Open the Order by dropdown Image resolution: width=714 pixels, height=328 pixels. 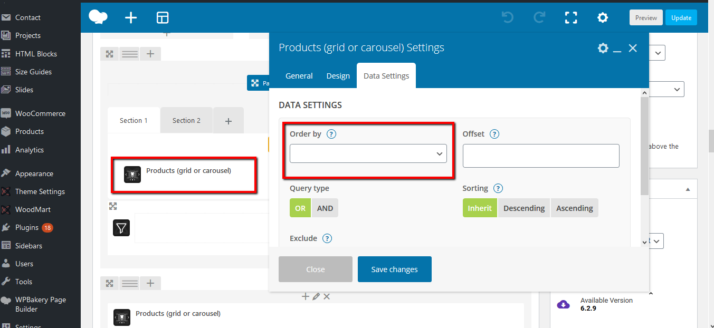368,153
